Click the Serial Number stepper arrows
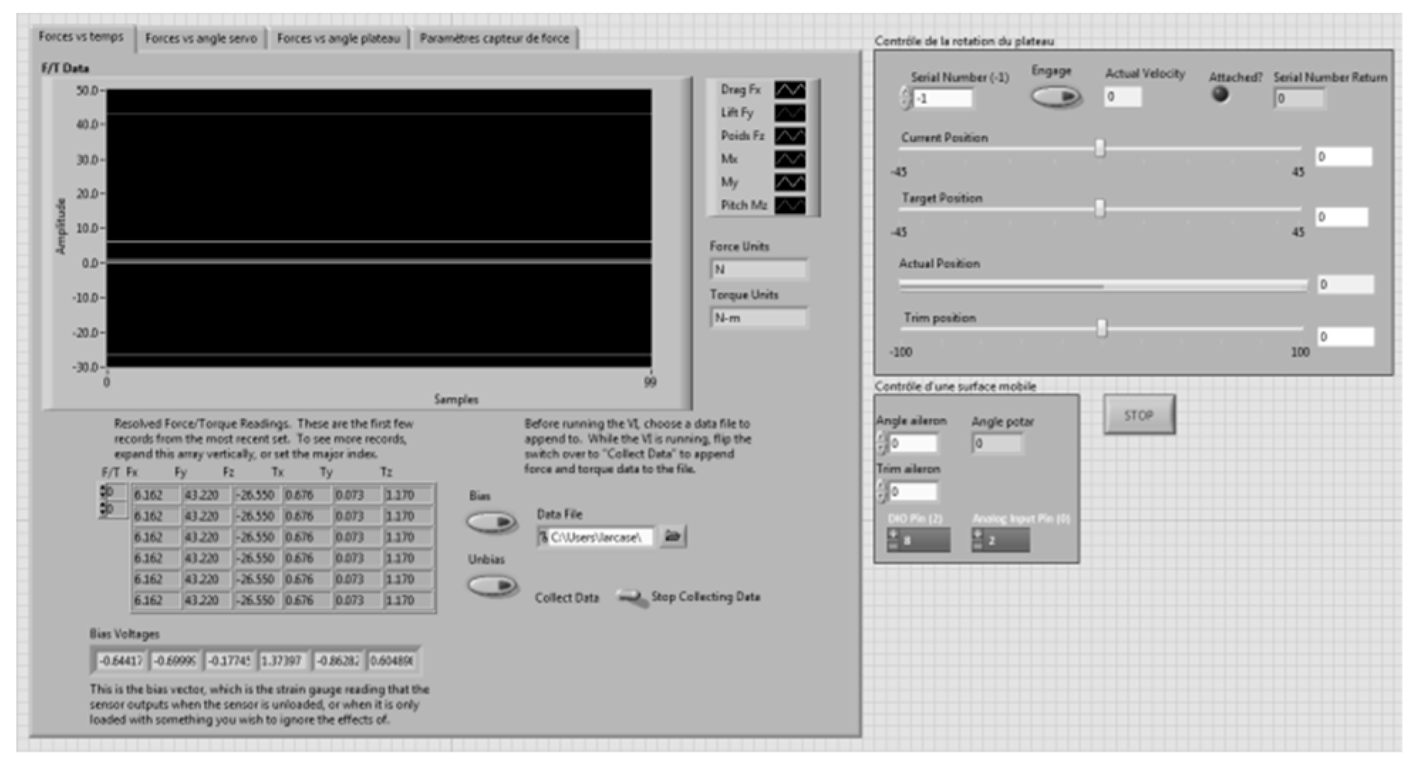This screenshot has height=769, width=1415. 905,98
